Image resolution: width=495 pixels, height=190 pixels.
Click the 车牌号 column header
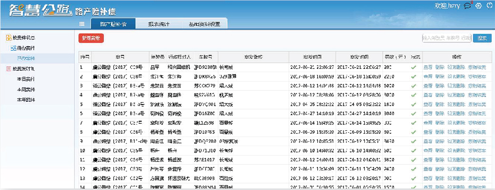205,57
